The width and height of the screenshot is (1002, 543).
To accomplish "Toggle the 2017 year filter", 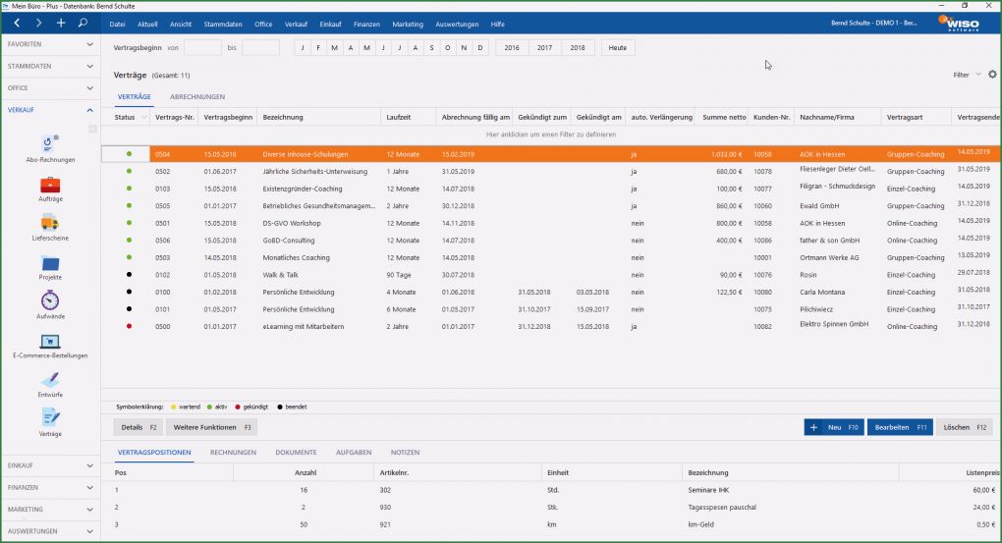I will click(x=544, y=47).
